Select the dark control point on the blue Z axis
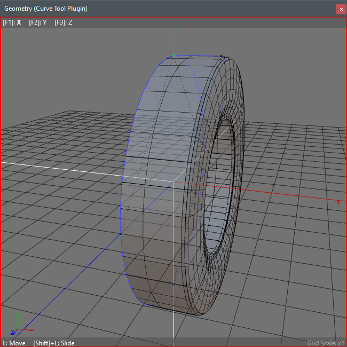Viewport: 347px width, 347px height. 121,234
